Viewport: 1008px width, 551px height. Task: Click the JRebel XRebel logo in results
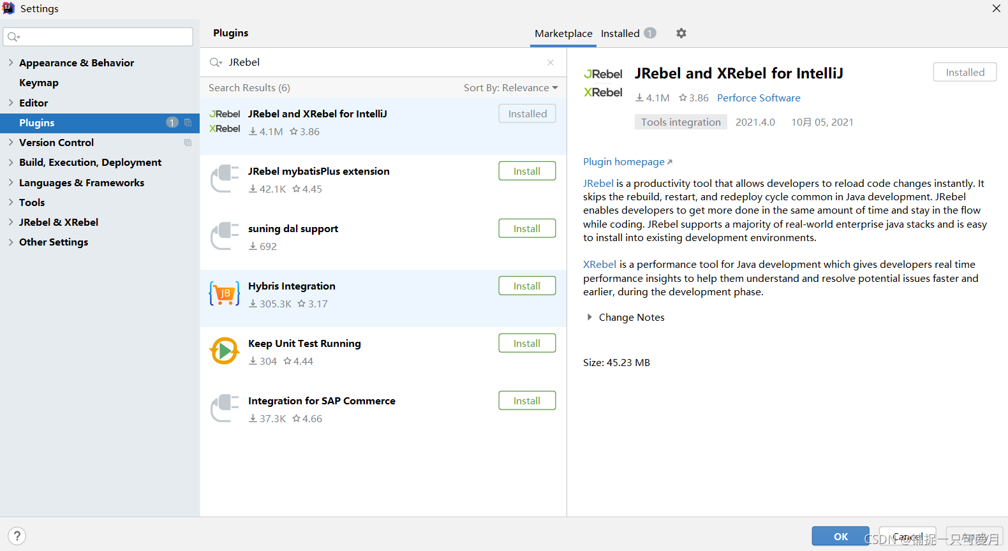[225, 121]
